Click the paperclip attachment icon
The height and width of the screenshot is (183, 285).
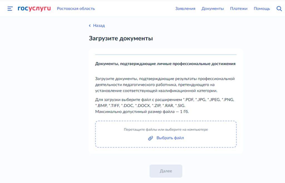(151, 138)
